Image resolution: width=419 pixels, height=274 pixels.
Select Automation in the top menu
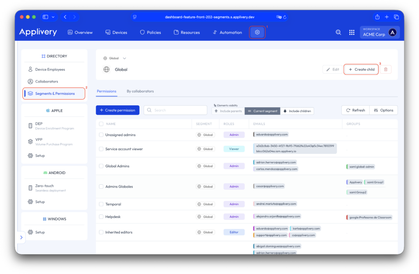click(228, 32)
